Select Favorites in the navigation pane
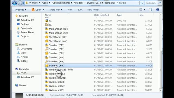This screenshot has width=174, height=98. [23, 16]
